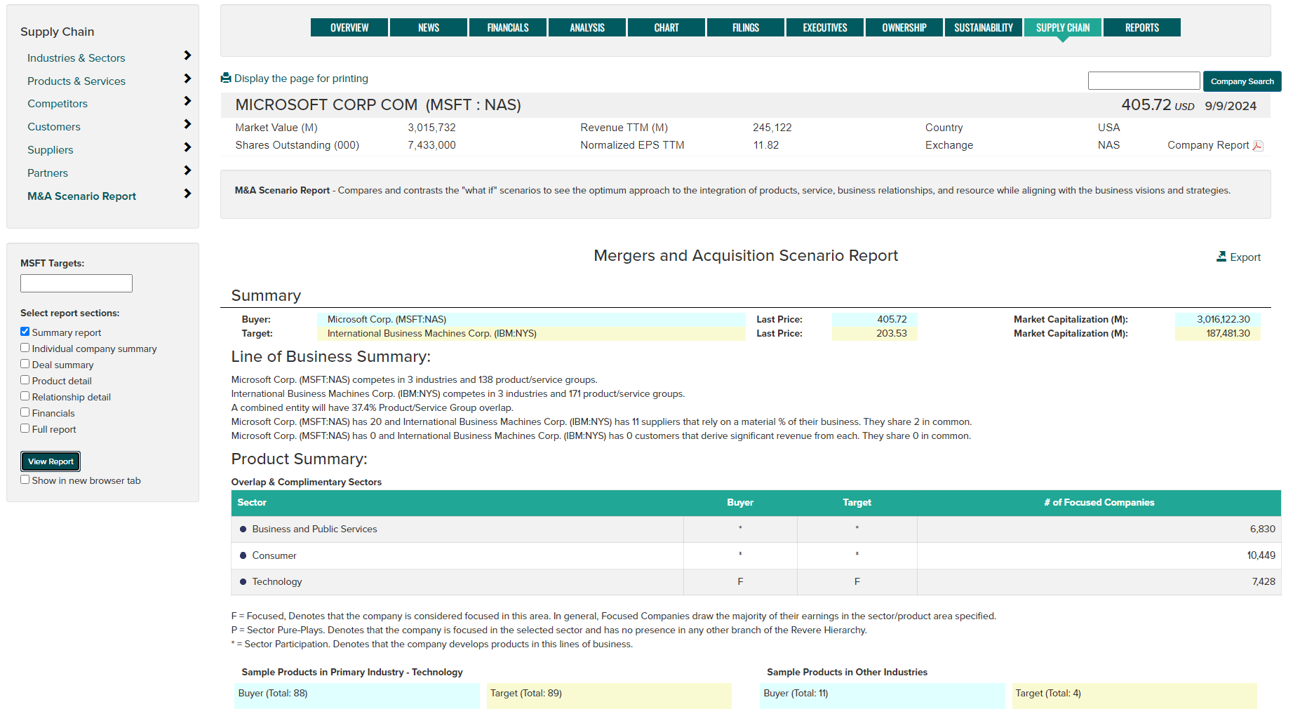Click Target (Total: 4) box

point(1134,695)
